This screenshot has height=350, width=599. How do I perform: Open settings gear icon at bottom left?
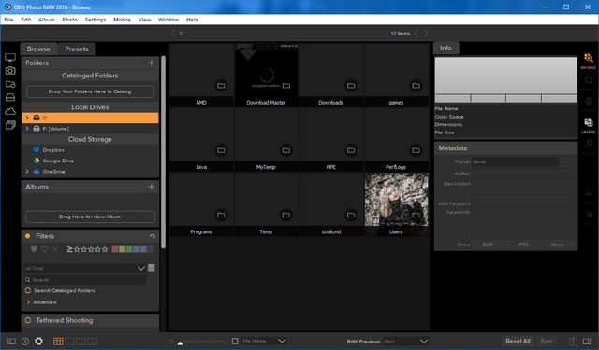[38, 342]
